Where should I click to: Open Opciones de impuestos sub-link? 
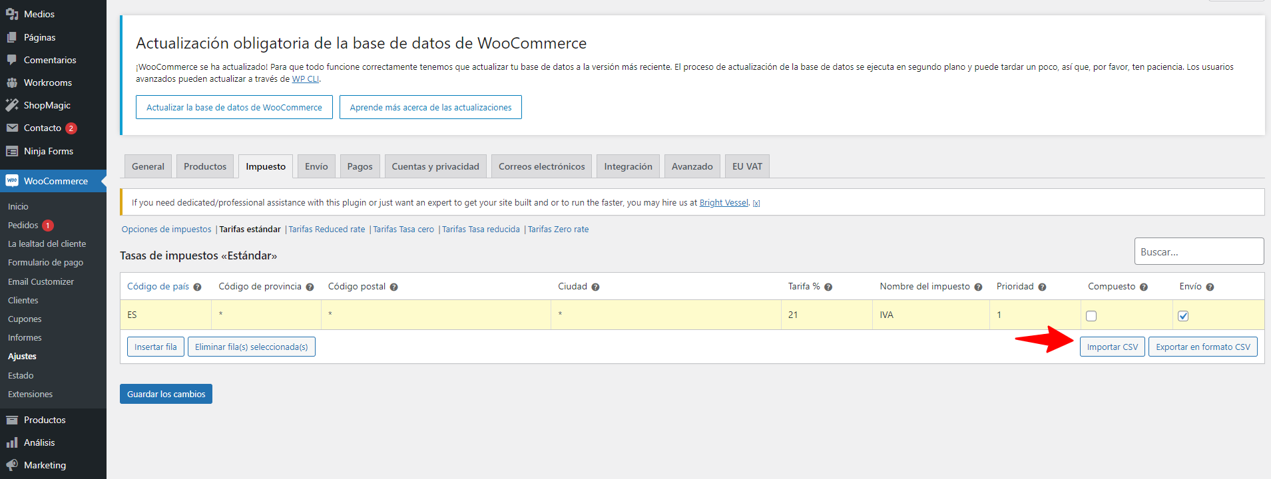point(166,230)
